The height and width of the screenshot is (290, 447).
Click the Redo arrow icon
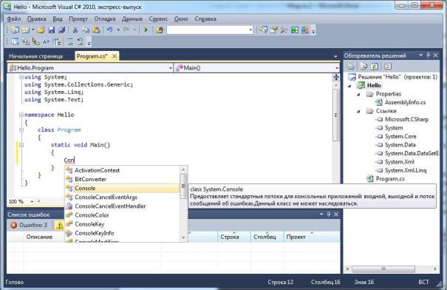[126, 30]
